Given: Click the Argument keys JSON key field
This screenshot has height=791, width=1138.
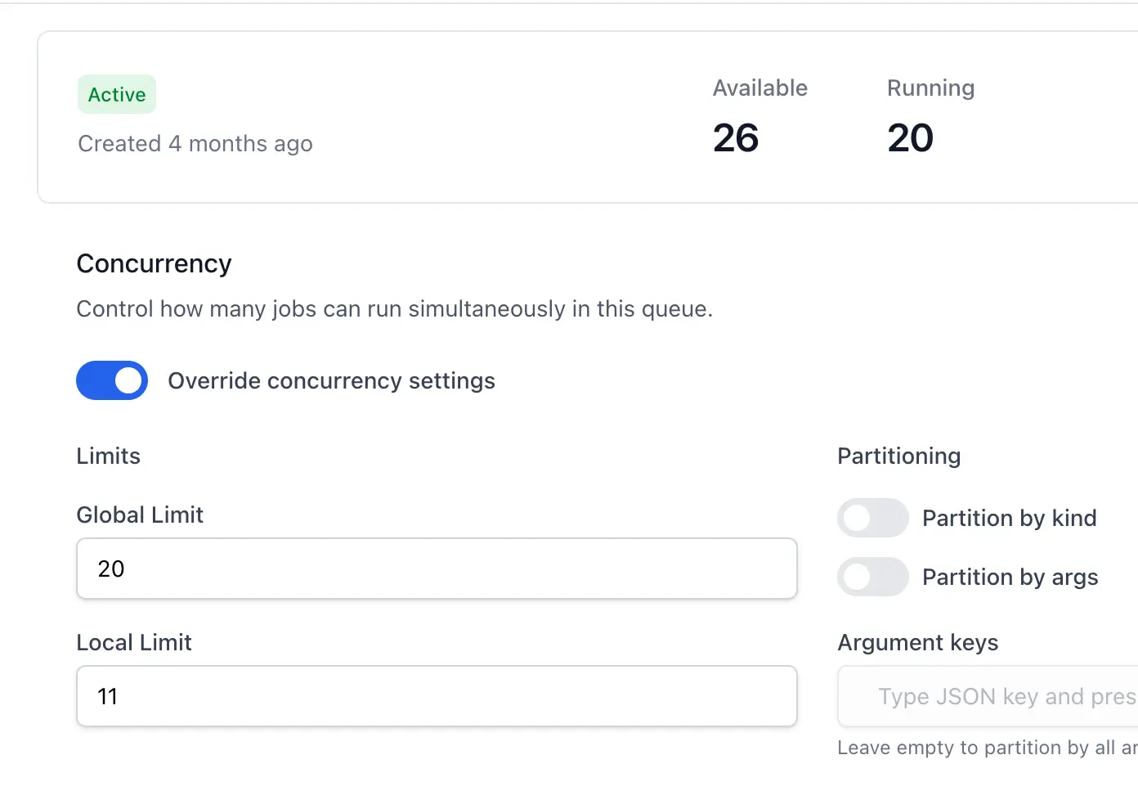Looking at the screenshot, I should [x=988, y=696].
